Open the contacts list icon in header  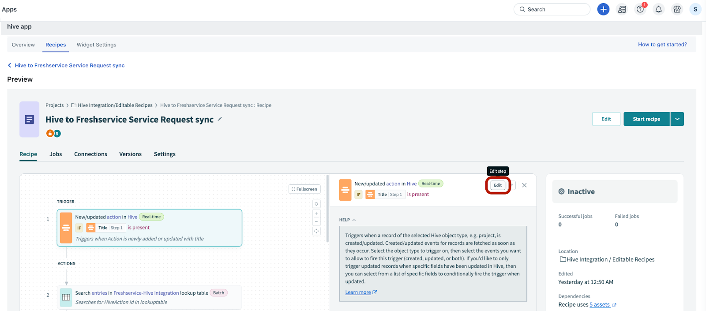click(x=622, y=9)
